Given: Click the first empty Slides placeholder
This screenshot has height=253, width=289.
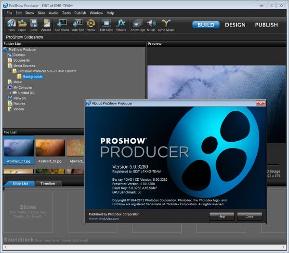Looking at the screenshot, I should [28, 212].
